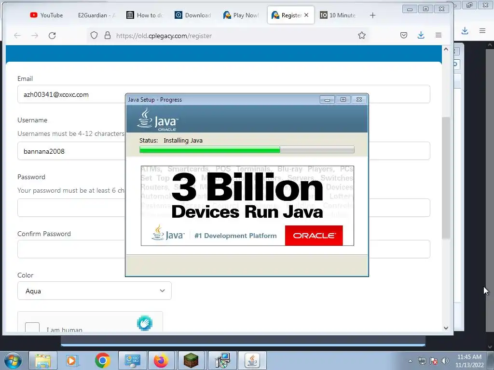Maximize the Java Setup window

pyautogui.click(x=343, y=100)
